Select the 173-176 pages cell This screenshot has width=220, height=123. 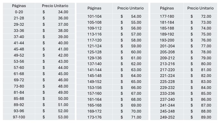click(94, 117)
